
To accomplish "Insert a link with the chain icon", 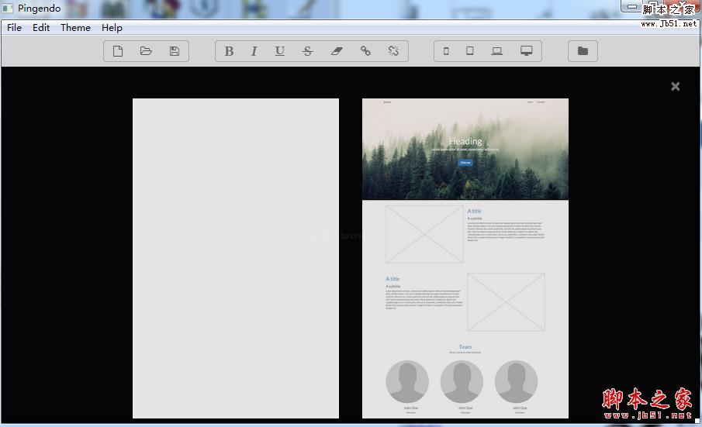I will [365, 51].
